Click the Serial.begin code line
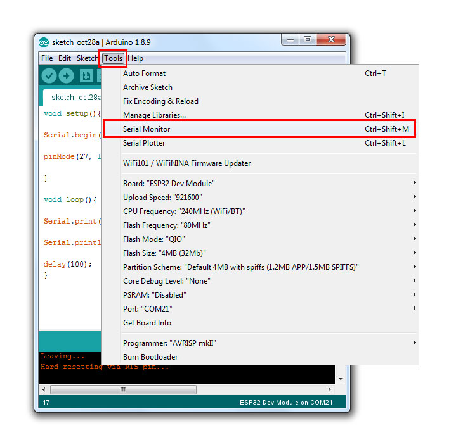 click(x=72, y=135)
